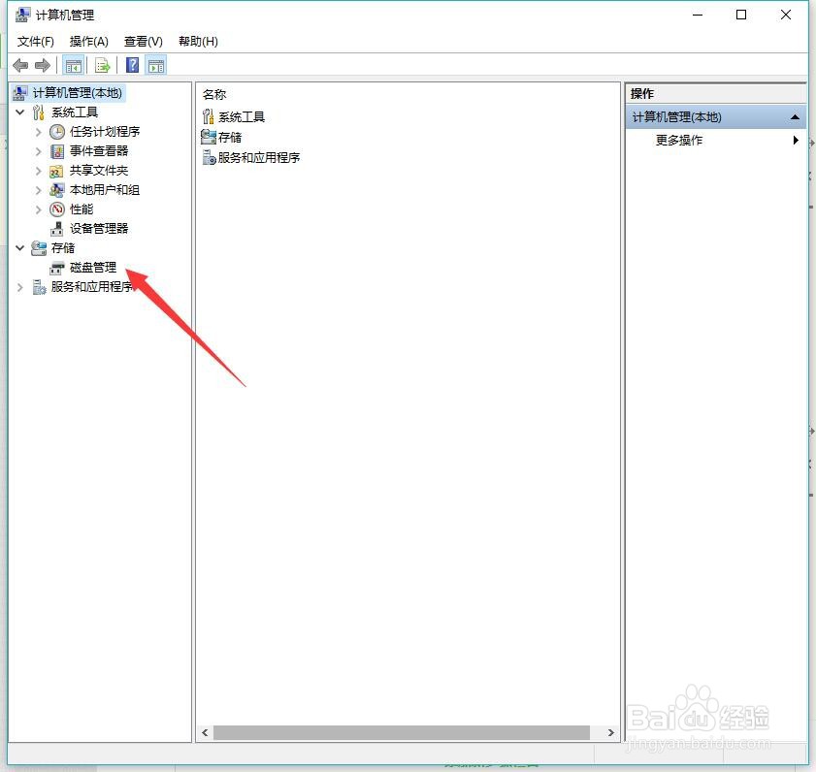Expand the 事件查看器 node

pyautogui.click(x=39, y=151)
